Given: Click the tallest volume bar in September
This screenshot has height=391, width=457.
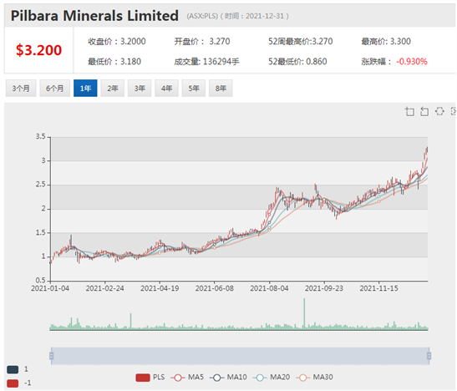Looking at the screenshot, I should click(304, 314).
